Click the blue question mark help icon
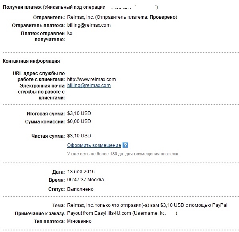 click(125, 145)
